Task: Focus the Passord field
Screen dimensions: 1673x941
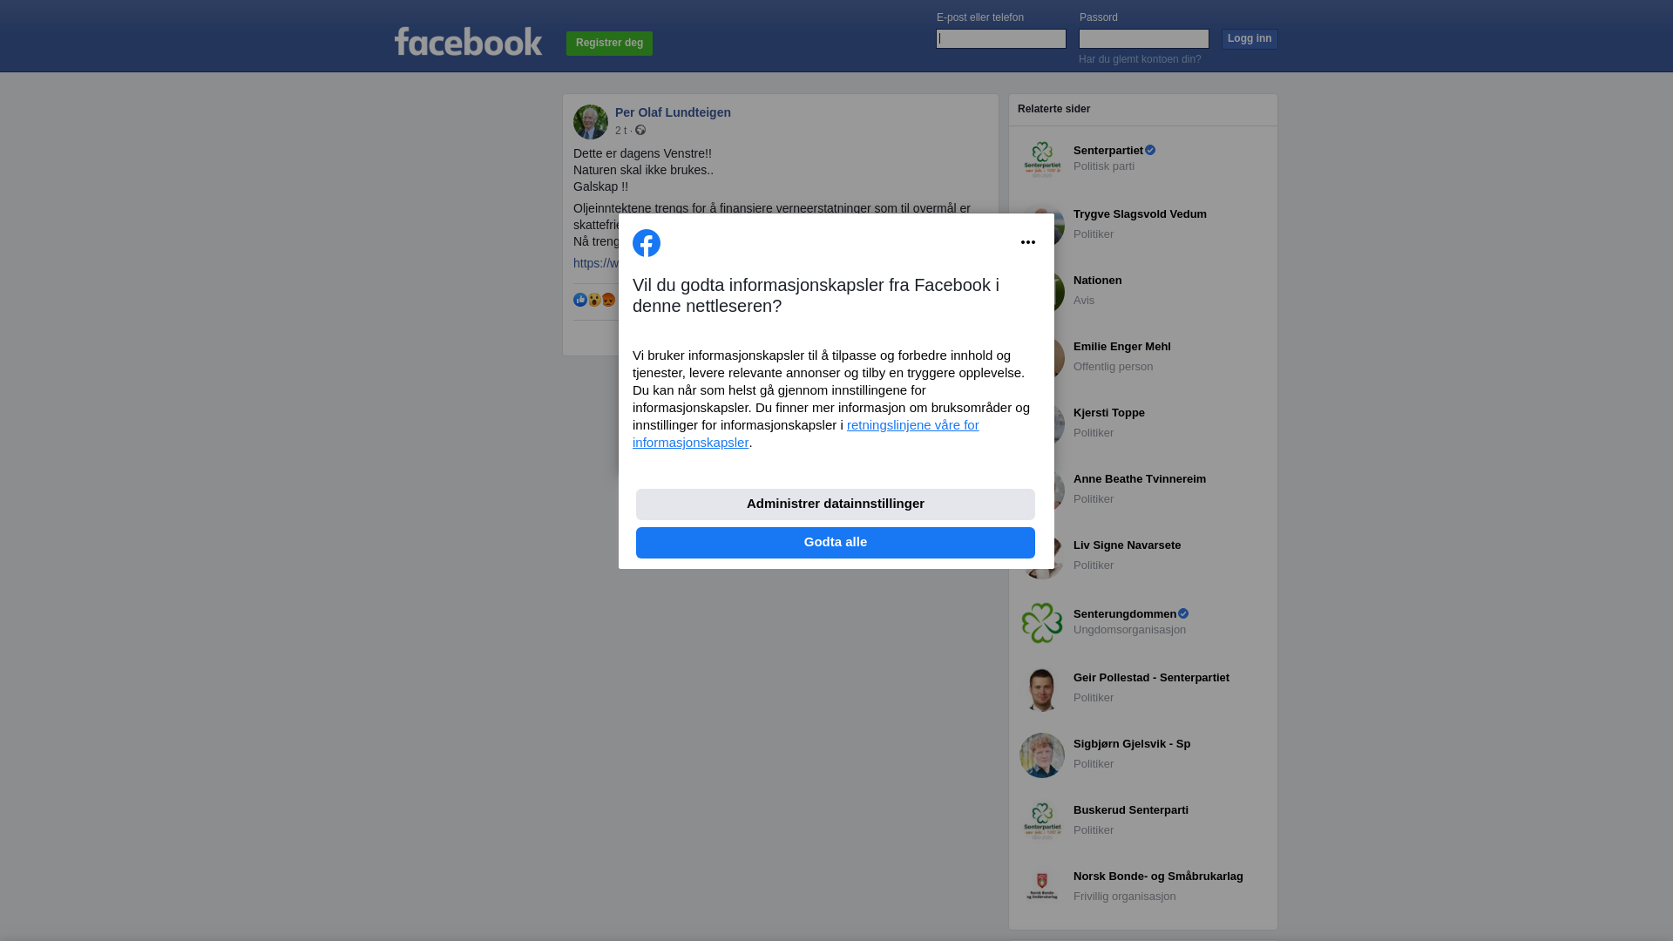Action: pyautogui.click(x=1144, y=38)
